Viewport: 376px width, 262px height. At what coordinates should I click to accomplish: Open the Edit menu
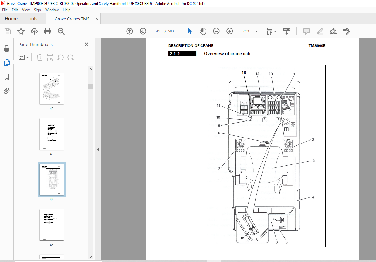point(15,10)
